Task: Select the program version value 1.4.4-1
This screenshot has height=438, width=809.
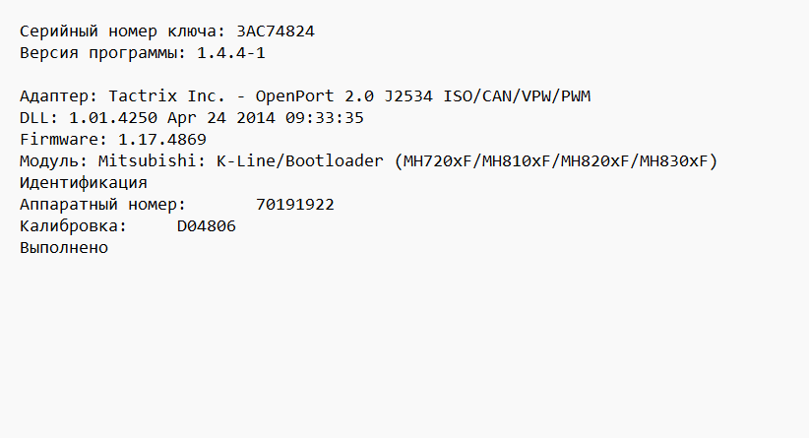Action: (x=231, y=53)
